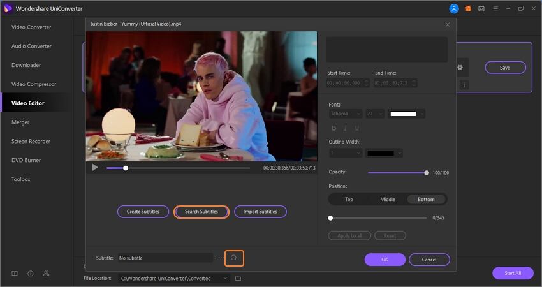The width and height of the screenshot is (542, 287).
Task: Open Screen Recorder in sidebar
Action: coord(31,141)
